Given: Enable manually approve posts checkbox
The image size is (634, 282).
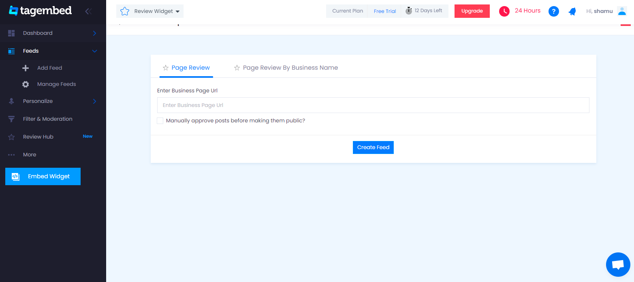Looking at the screenshot, I should (160, 121).
